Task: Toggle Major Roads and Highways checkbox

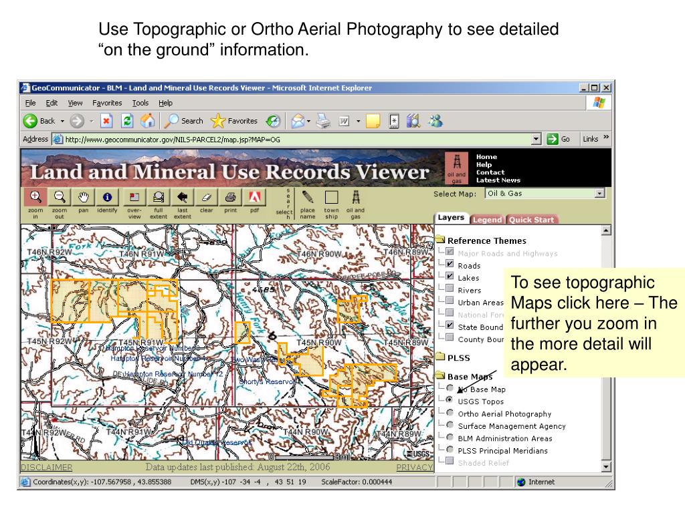Action: pyautogui.click(x=450, y=252)
